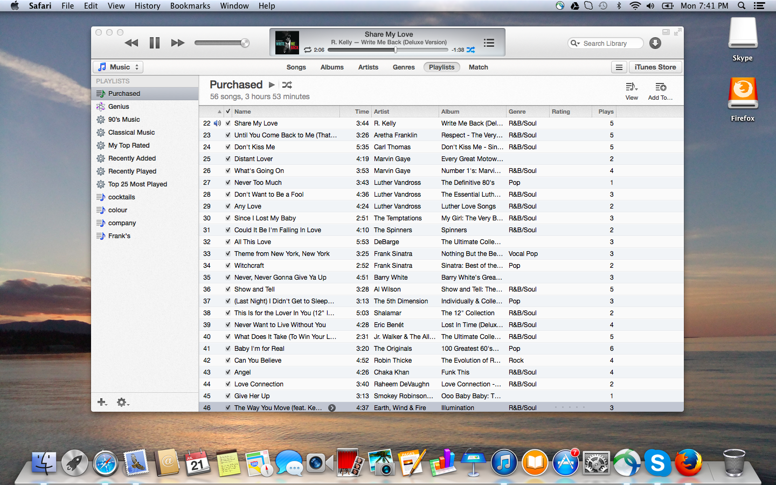Screen dimensions: 776x485
Task: Uncheck the checkbox for Don't Kiss Me
Action: pos(228,147)
